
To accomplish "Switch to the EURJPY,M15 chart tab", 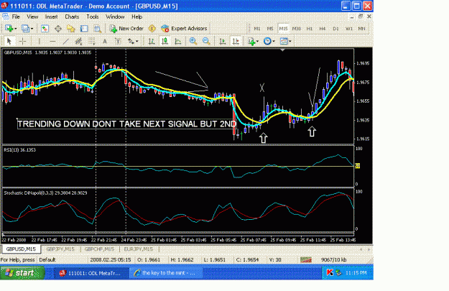I will 139,249.
